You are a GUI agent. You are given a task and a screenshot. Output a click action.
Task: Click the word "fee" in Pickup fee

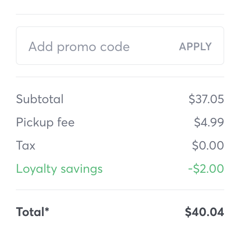click(x=65, y=123)
